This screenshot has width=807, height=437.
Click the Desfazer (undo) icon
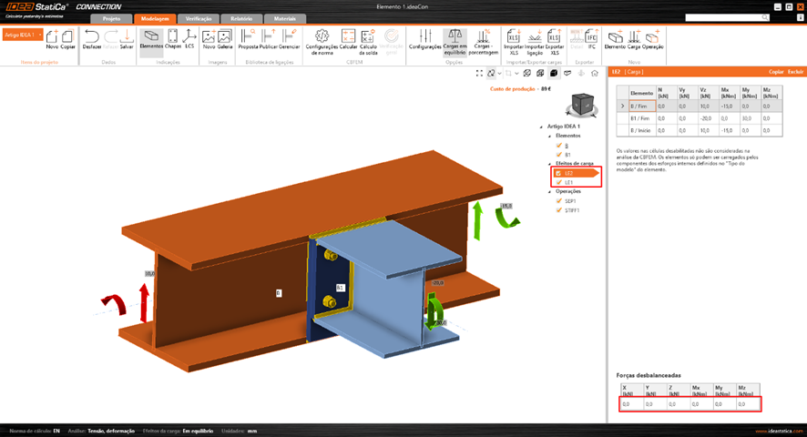click(92, 37)
